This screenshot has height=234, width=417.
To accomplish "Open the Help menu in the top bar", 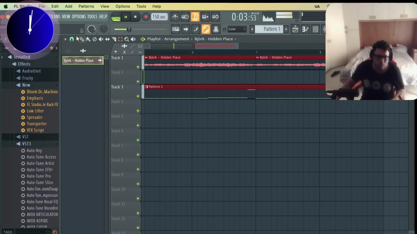I will tap(156, 6).
